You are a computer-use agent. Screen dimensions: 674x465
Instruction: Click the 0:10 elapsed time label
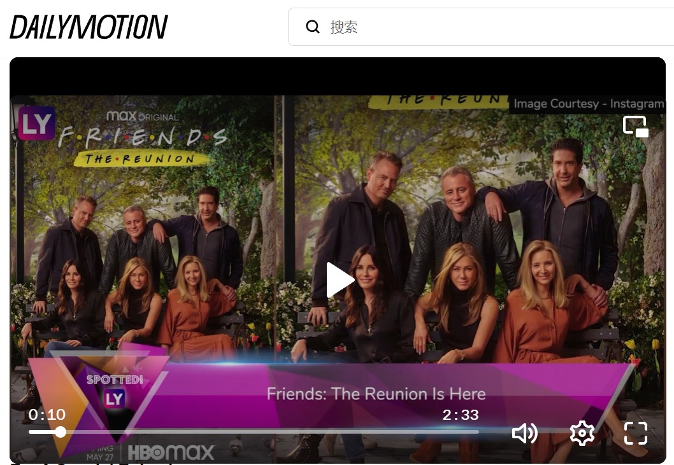(47, 414)
